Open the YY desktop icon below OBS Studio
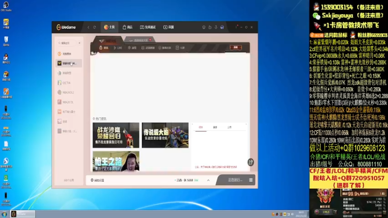 [6, 24]
